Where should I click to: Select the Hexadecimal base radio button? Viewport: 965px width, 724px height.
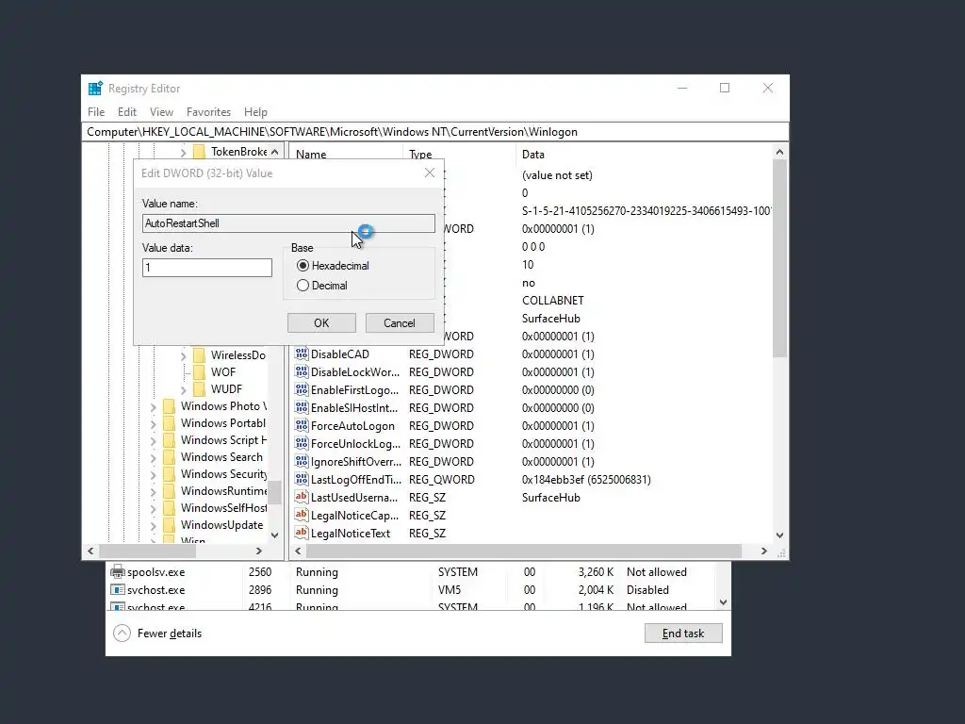point(303,266)
